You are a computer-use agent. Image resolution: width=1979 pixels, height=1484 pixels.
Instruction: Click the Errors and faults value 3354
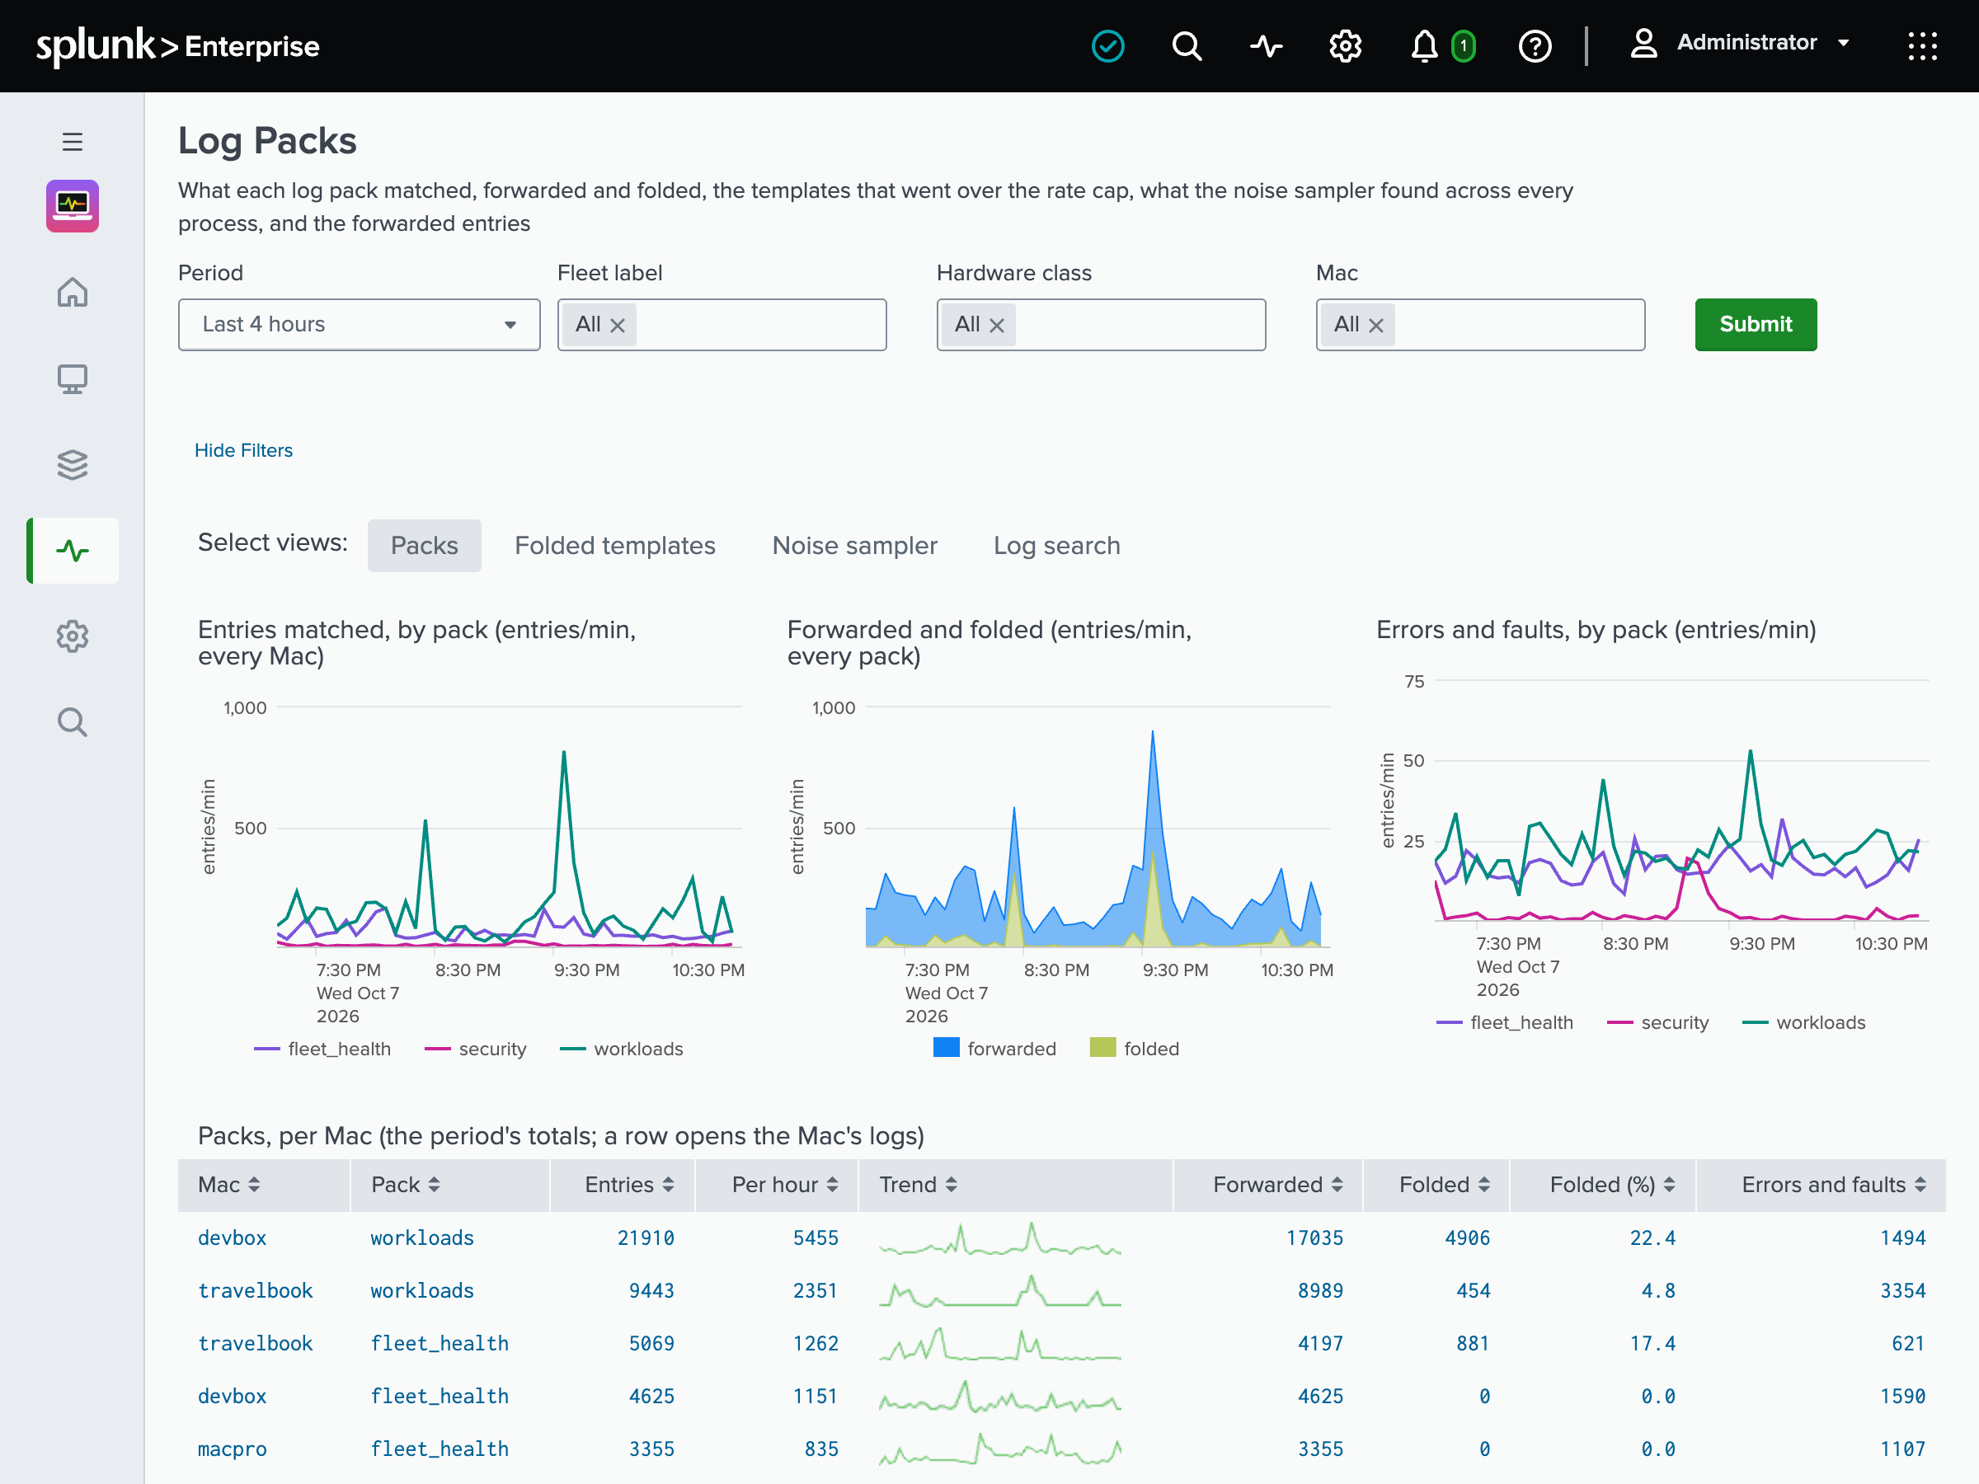pos(1903,1291)
